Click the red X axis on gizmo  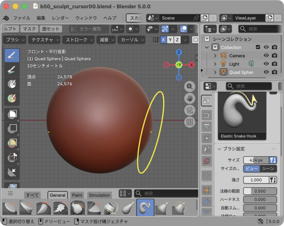point(191,65)
